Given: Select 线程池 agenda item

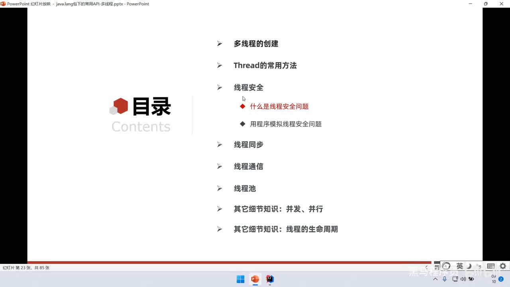Looking at the screenshot, I should pyautogui.click(x=245, y=189).
